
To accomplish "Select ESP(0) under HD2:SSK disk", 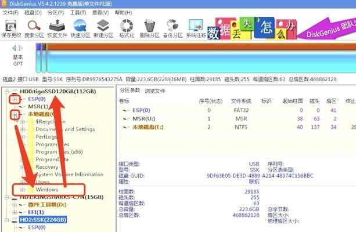I will coord(37,227).
